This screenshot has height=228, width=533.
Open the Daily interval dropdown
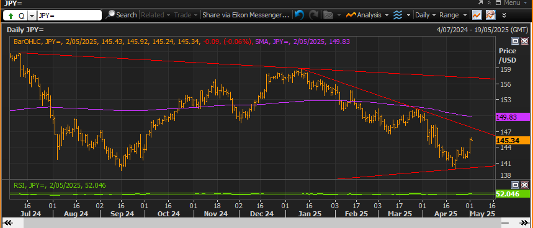tap(425, 15)
